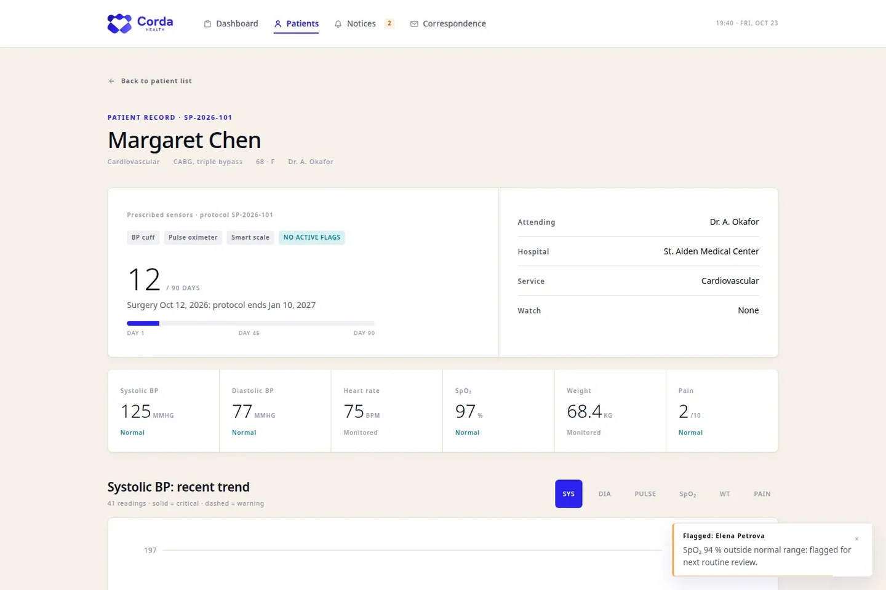
Task: Switch to the PULSE trend tab
Action: click(645, 494)
